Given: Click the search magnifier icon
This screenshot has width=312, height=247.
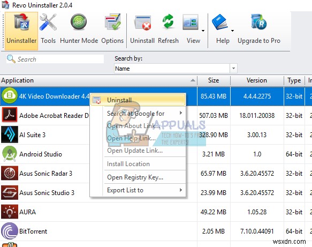Looking at the screenshot, I should [x=11, y=59].
